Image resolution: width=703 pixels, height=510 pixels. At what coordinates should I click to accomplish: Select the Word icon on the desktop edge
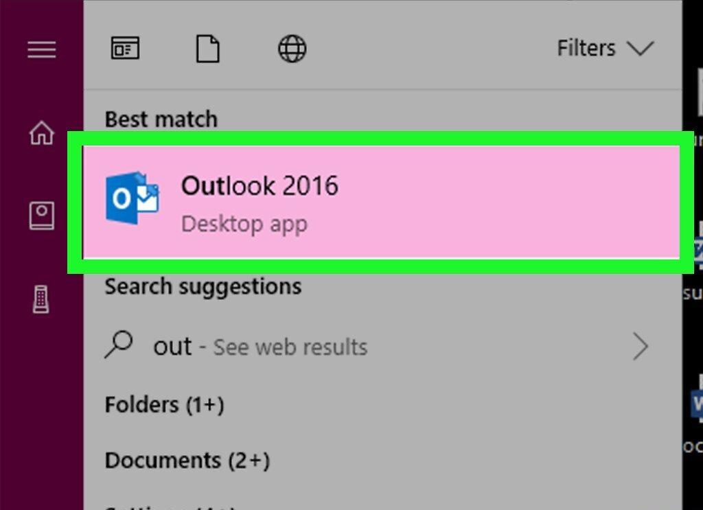(698, 404)
